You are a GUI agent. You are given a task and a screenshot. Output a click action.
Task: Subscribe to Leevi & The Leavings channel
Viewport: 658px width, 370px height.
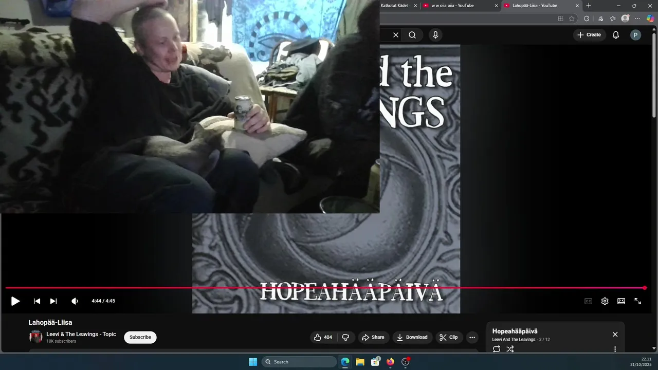coord(140,337)
